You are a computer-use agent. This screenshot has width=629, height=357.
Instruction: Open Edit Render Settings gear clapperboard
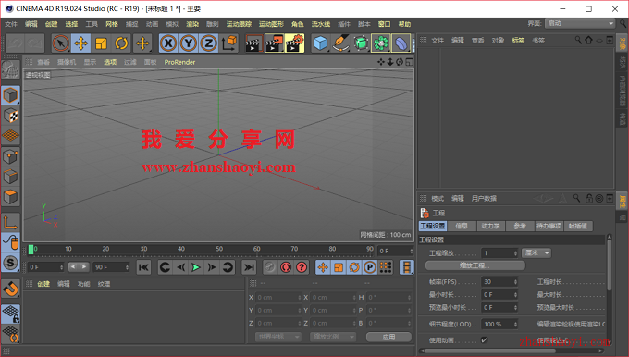pos(294,43)
